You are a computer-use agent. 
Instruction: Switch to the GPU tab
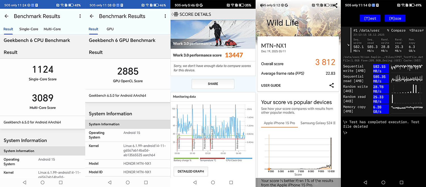(x=110, y=29)
